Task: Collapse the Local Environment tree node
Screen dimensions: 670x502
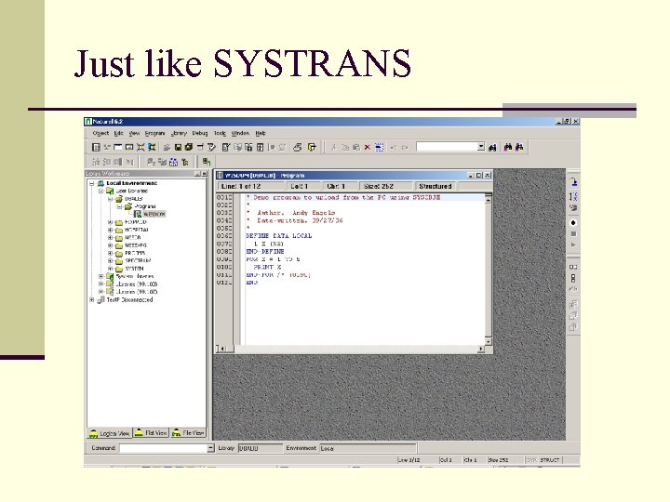Action: pyautogui.click(x=91, y=183)
